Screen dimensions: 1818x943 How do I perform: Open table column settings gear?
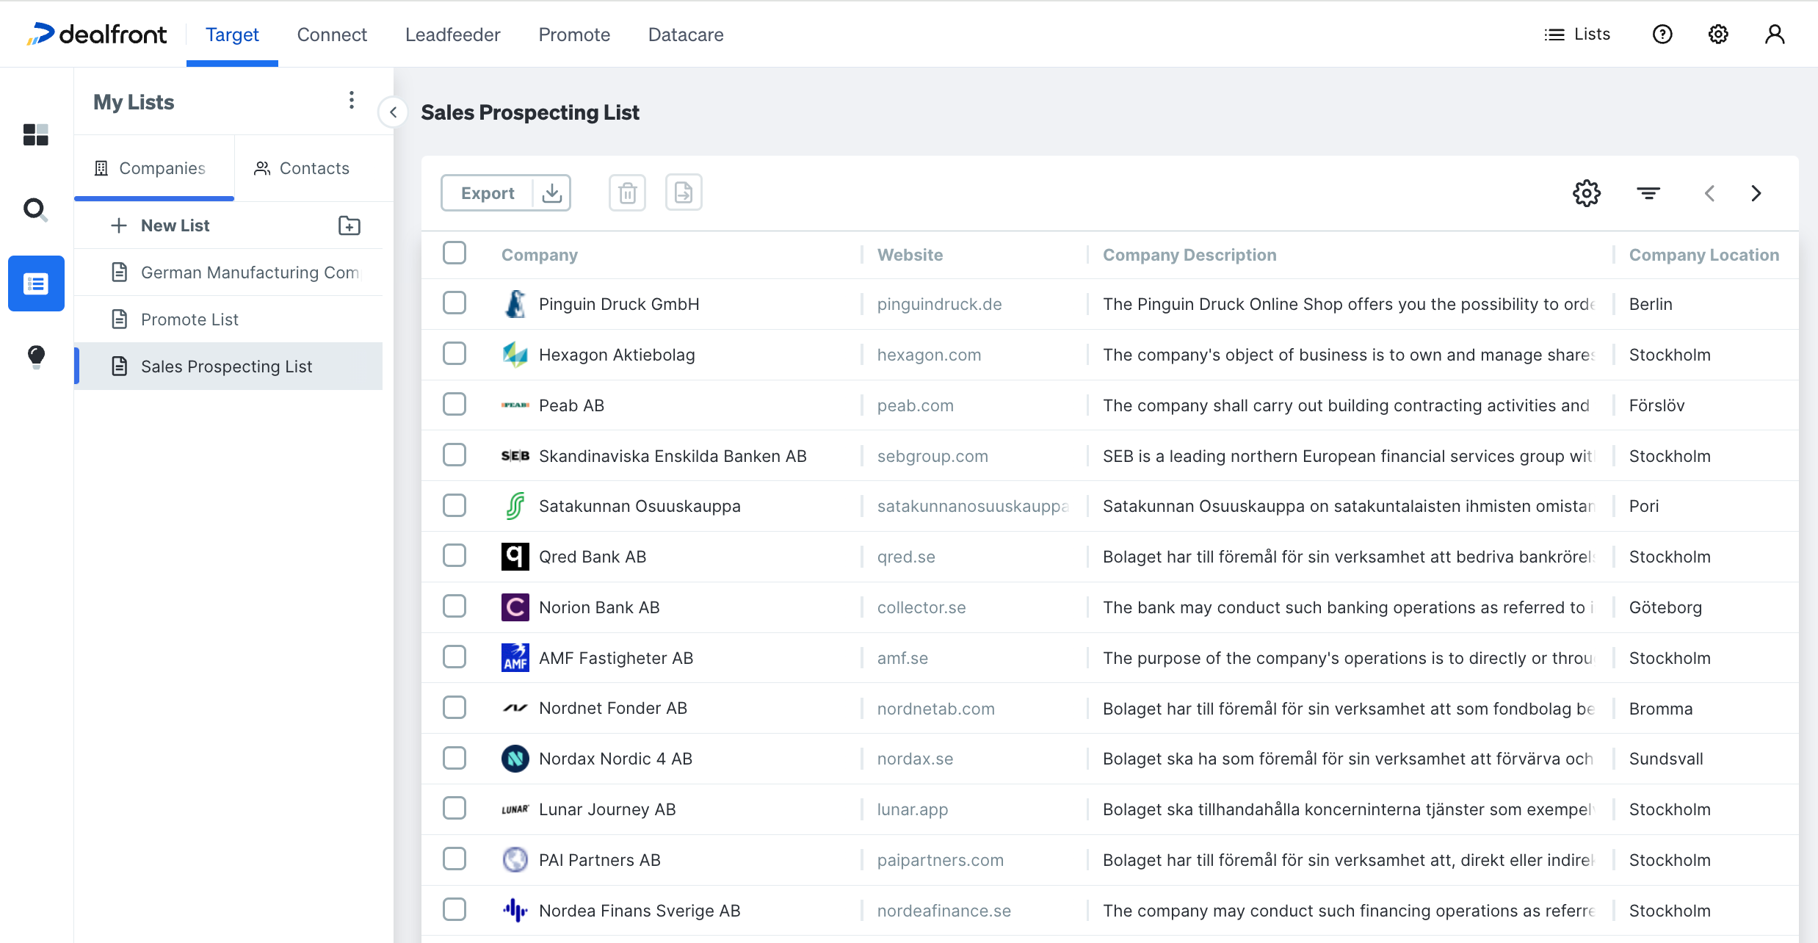coord(1586,193)
